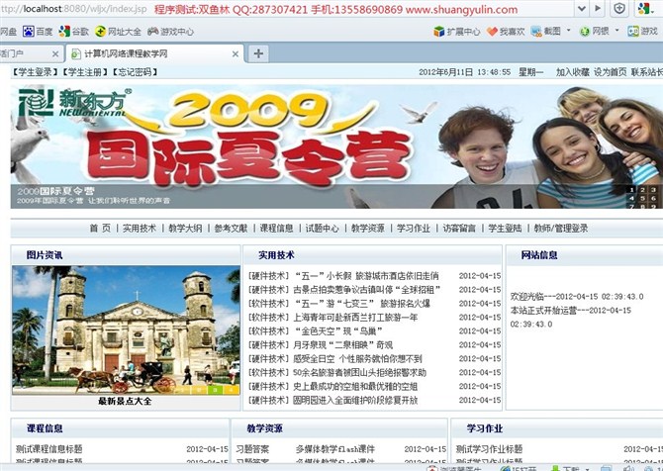Click 欢迎光临 notice in 网站信息
Screen dimensions: 663x471
[x=577, y=297]
